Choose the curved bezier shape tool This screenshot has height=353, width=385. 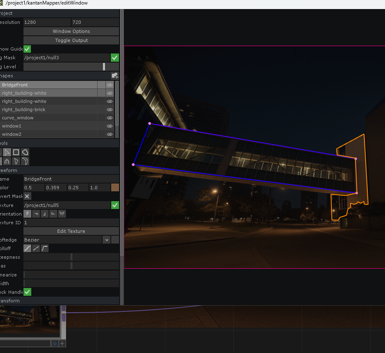(x=25, y=161)
